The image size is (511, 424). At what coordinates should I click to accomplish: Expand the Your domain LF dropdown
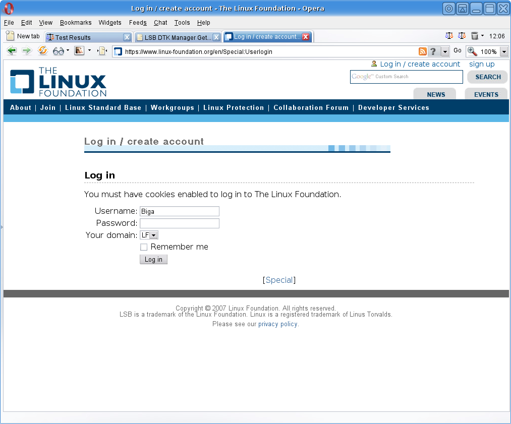click(153, 235)
